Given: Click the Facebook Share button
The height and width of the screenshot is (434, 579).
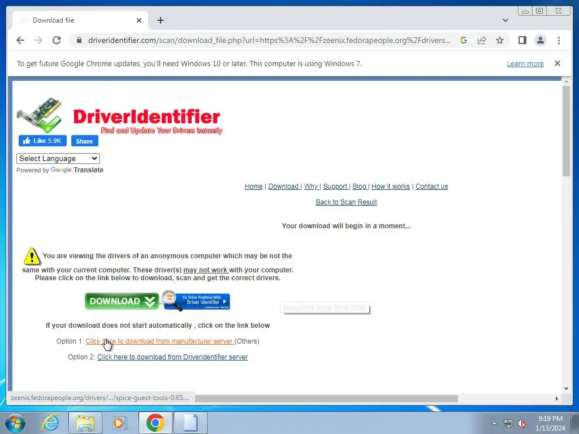Looking at the screenshot, I should point(85,141).
